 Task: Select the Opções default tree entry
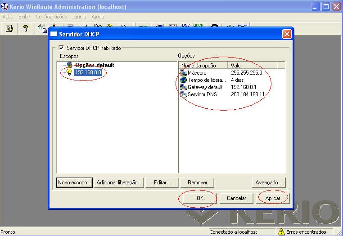coord(94,65)
